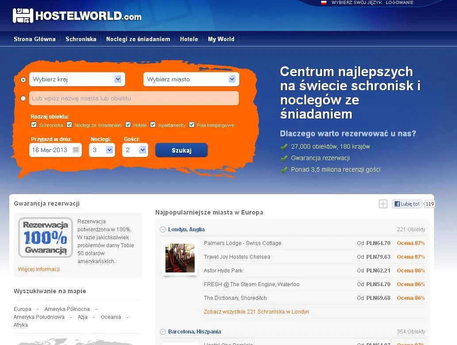
Task: Click the Polish flag icon
Action: coord(324,3)
